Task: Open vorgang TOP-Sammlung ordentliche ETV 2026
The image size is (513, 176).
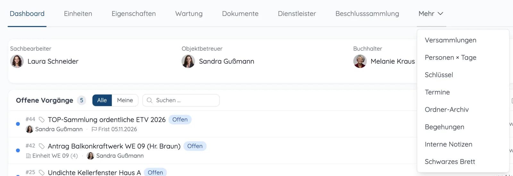Action: point(107,120)
